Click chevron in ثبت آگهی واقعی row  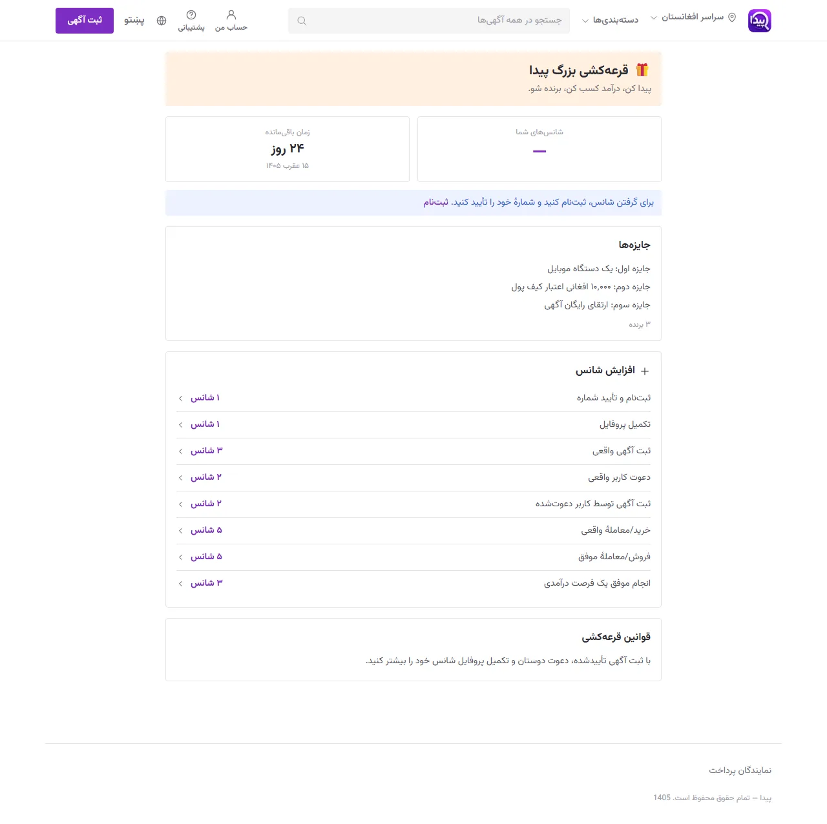point(180,451)
